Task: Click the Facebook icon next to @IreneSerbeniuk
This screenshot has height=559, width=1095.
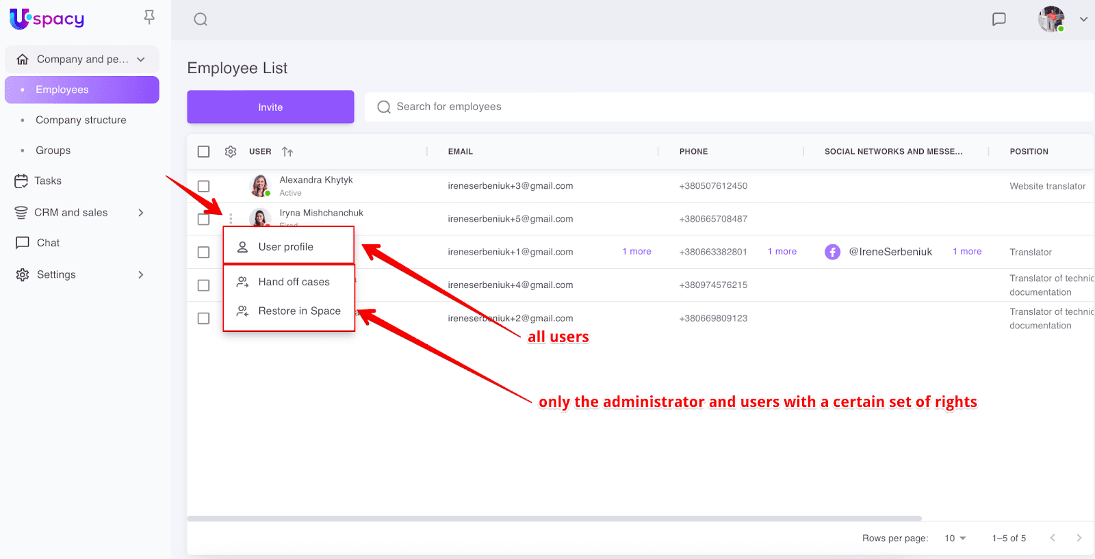Action: click(x=832, y=252)
